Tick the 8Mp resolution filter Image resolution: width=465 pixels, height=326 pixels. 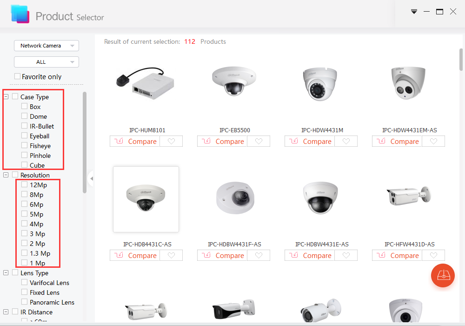point(24,195)
